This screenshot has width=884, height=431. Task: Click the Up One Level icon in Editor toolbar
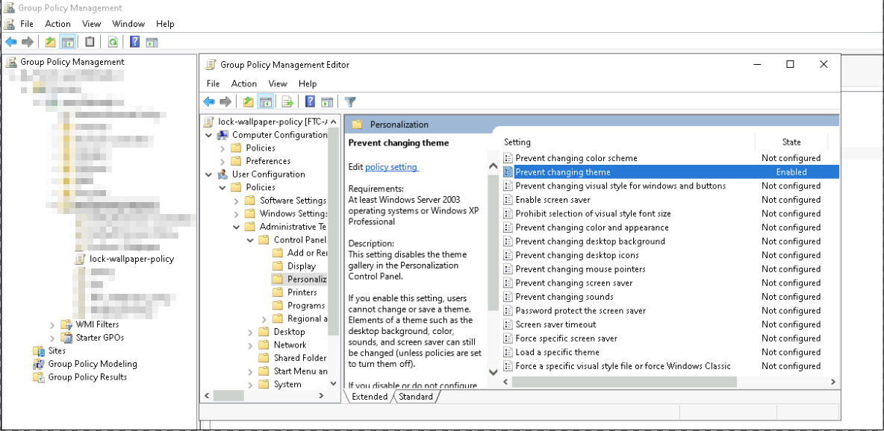click(248, 102)
